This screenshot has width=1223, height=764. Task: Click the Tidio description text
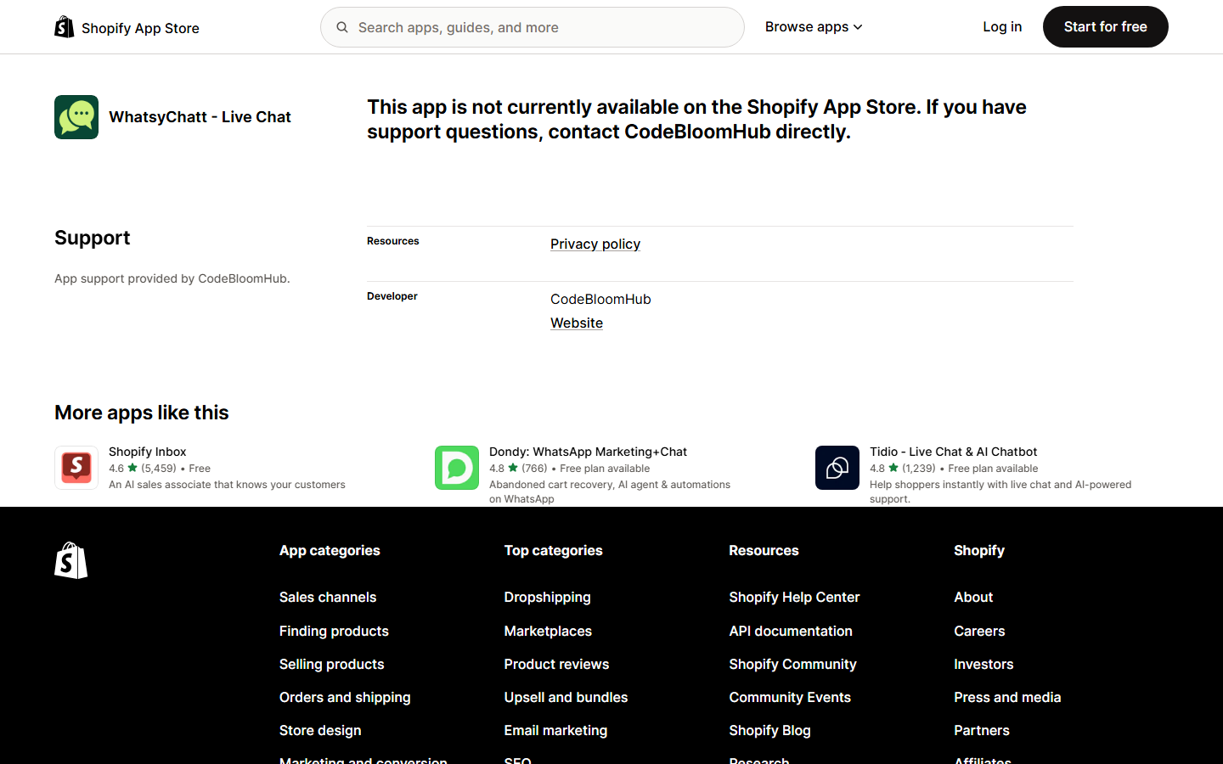1000,492
